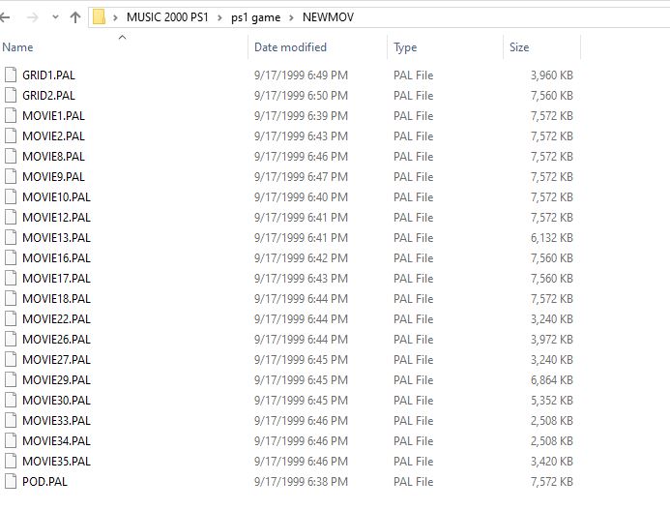
Task: Select the file name MOVIE12.PAL
Action: (x=56, y=218)
